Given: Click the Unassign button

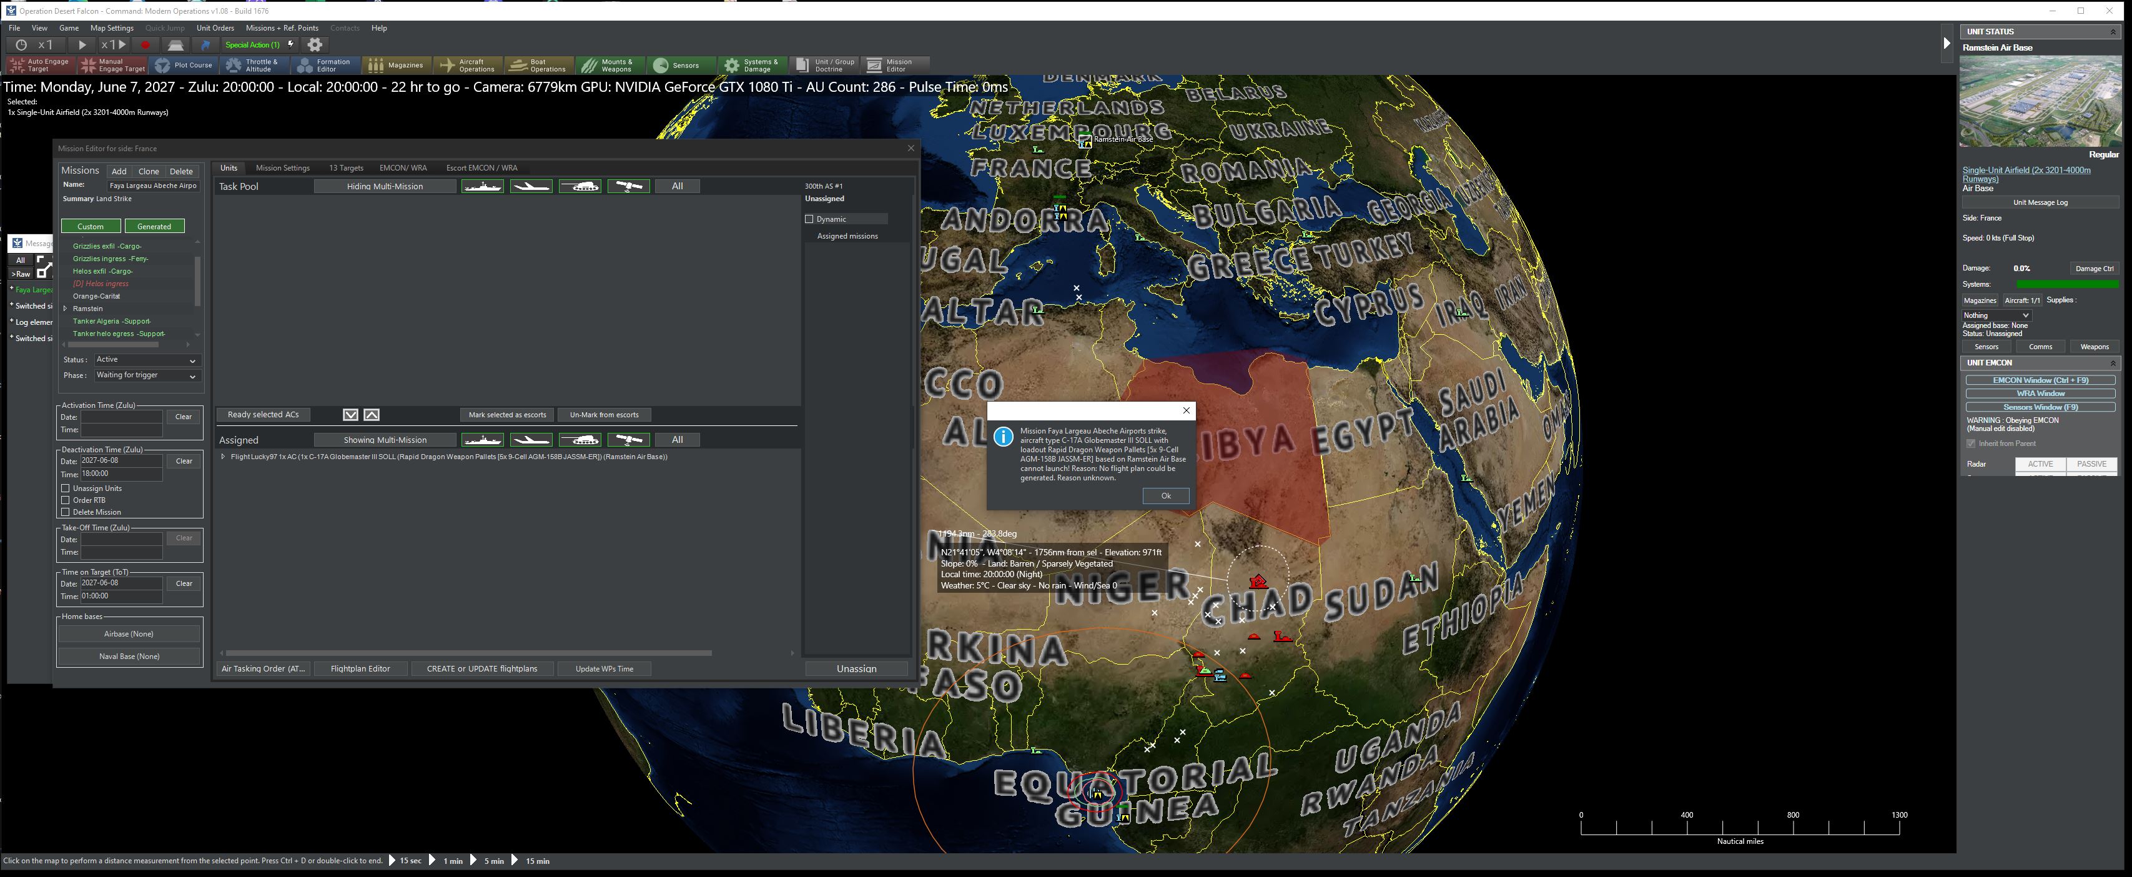Looking at the screenshot, I should (857, 669).
